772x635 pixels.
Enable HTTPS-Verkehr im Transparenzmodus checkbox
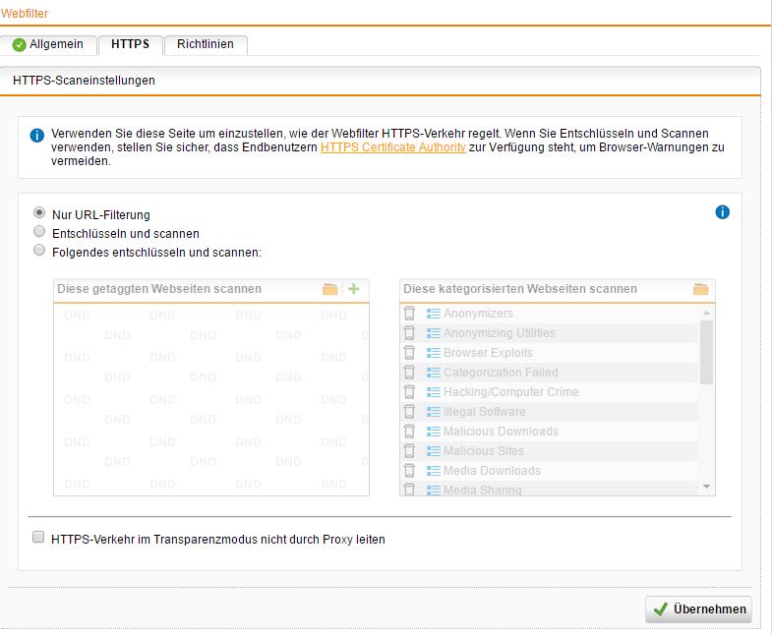click(38, 538)
